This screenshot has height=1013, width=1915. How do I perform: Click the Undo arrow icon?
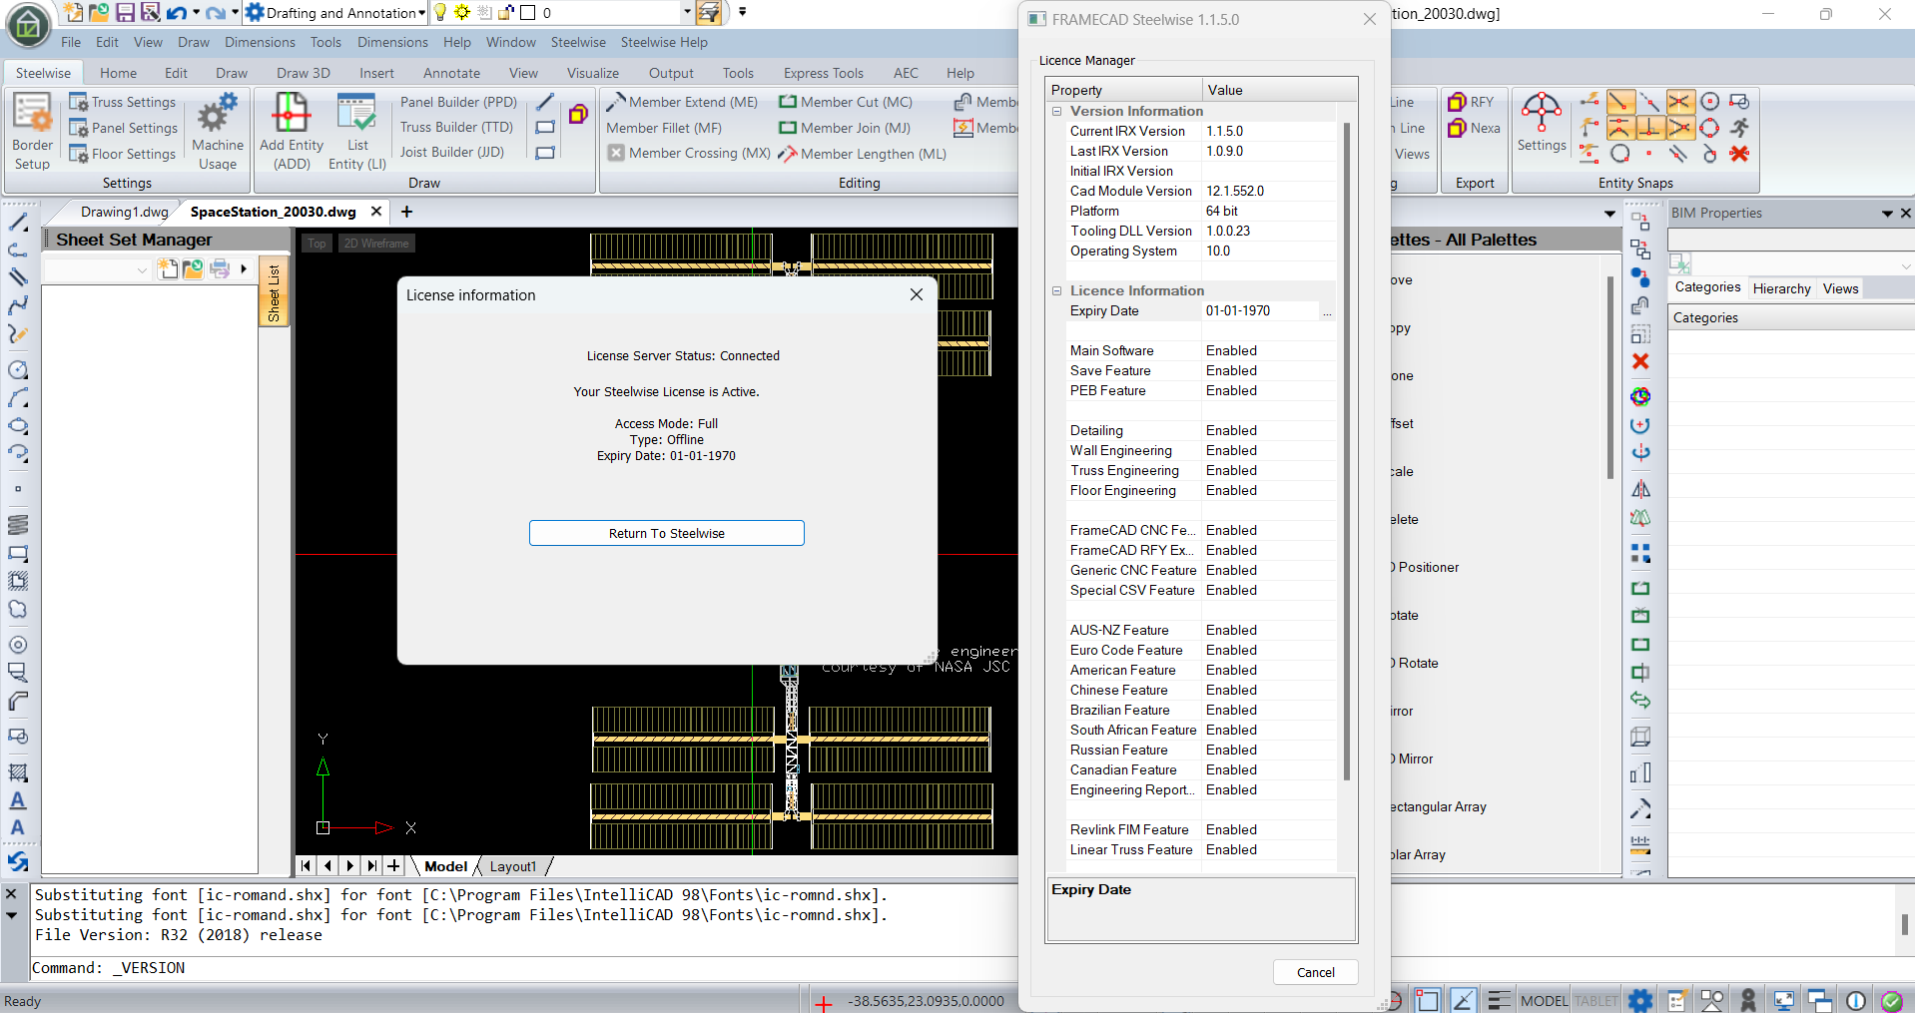(x=177, y=13)
